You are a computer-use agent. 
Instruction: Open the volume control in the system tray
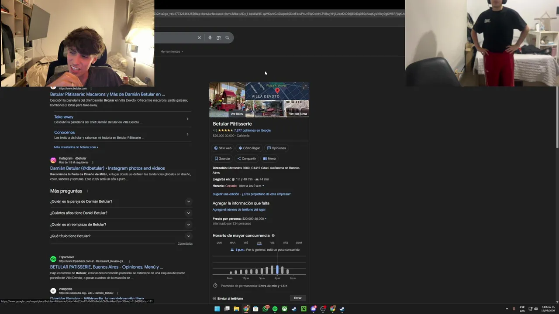(x=536, y=309)
